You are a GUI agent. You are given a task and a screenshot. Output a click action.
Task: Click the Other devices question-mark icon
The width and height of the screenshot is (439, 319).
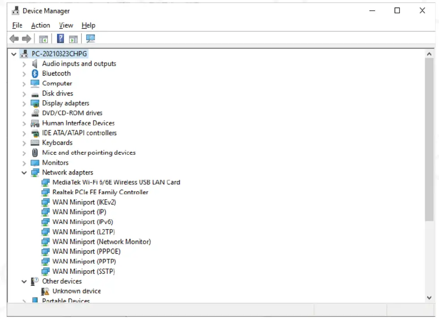pos(35,281)
